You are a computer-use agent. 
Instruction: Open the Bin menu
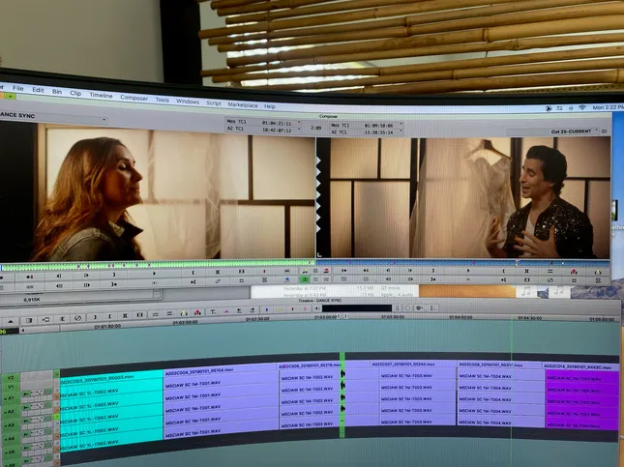(57, 91)
